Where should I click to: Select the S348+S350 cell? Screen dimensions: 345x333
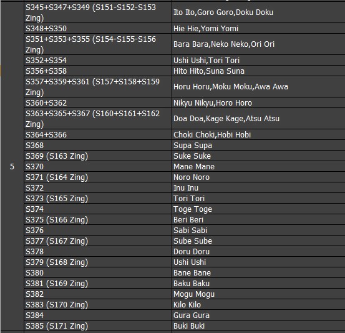point(98,29)
